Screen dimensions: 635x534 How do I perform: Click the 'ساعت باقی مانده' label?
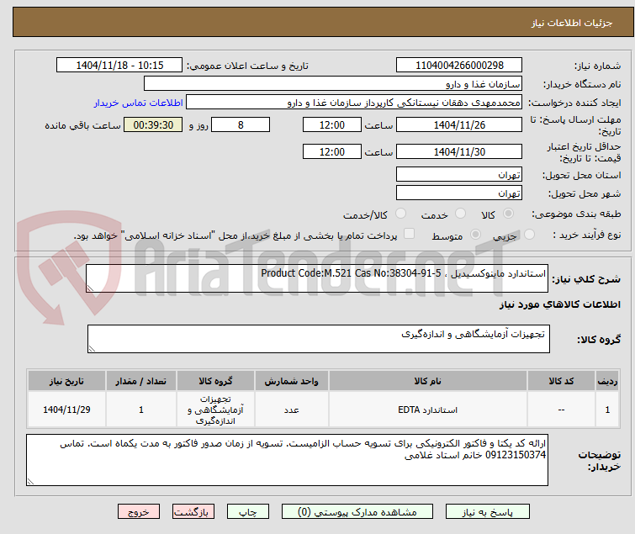point(82,125)
